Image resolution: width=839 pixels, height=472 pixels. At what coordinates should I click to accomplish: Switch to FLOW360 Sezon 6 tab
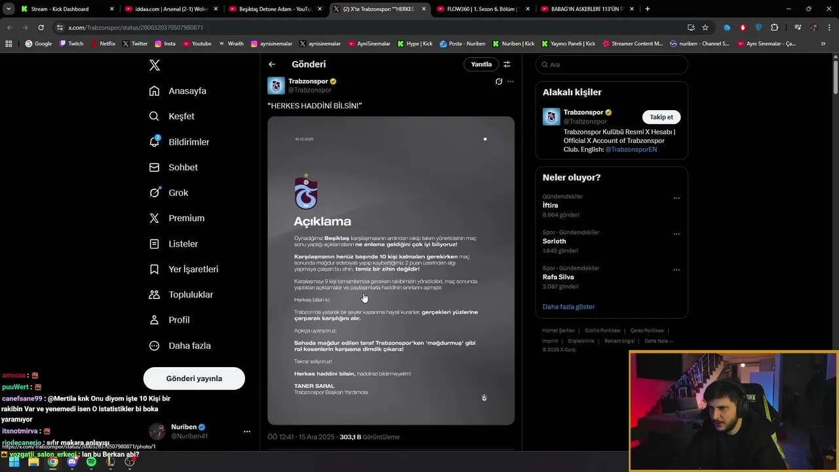[x=482, y=9]
